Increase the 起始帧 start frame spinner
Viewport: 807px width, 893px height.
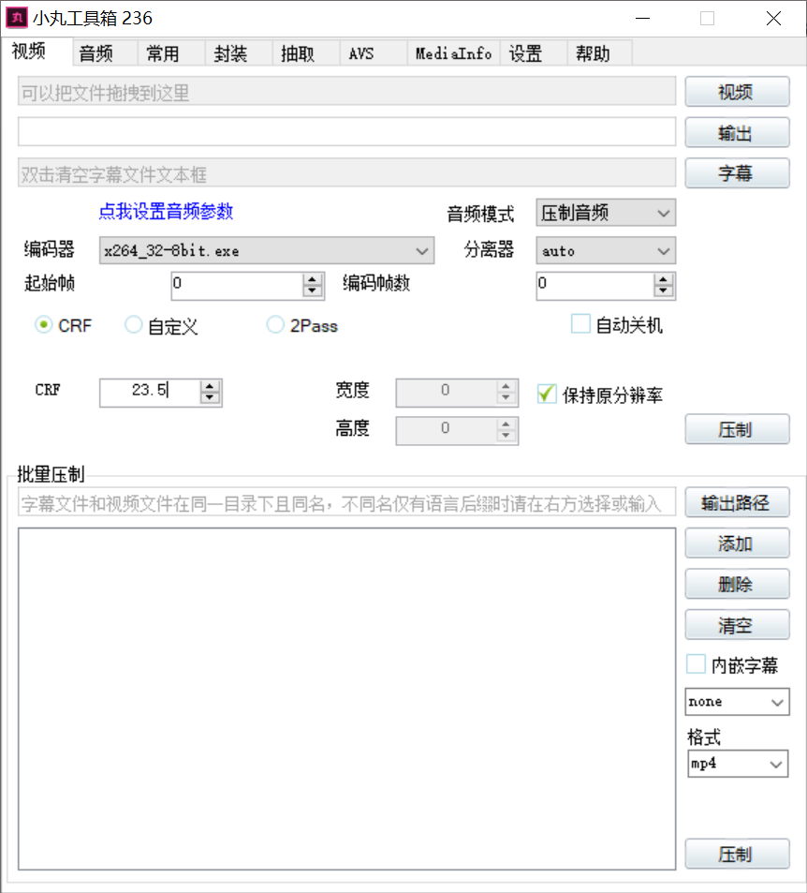(x=311, y=280)
